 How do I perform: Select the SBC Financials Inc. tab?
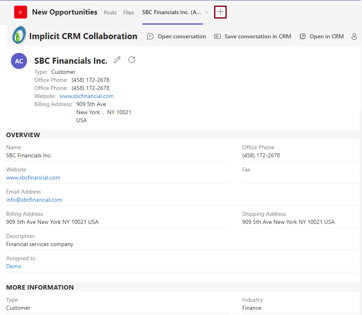[171, 13]
